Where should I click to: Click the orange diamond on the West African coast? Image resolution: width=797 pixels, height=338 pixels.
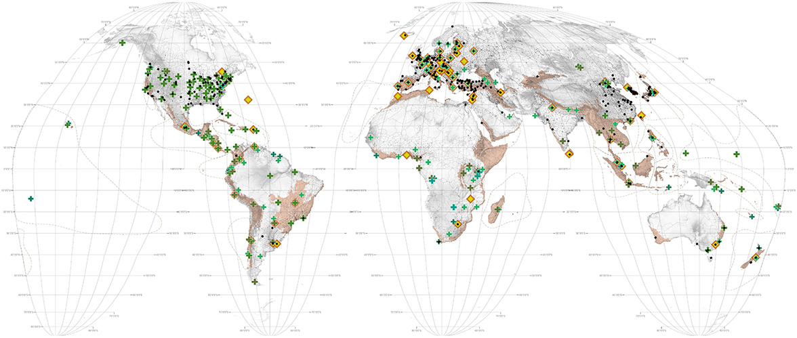click(x=406, y=155)
